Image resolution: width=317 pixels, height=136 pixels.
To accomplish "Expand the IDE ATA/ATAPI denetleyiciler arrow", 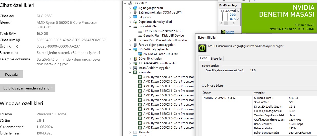I will pyautogui.click(x=130, y=63).
